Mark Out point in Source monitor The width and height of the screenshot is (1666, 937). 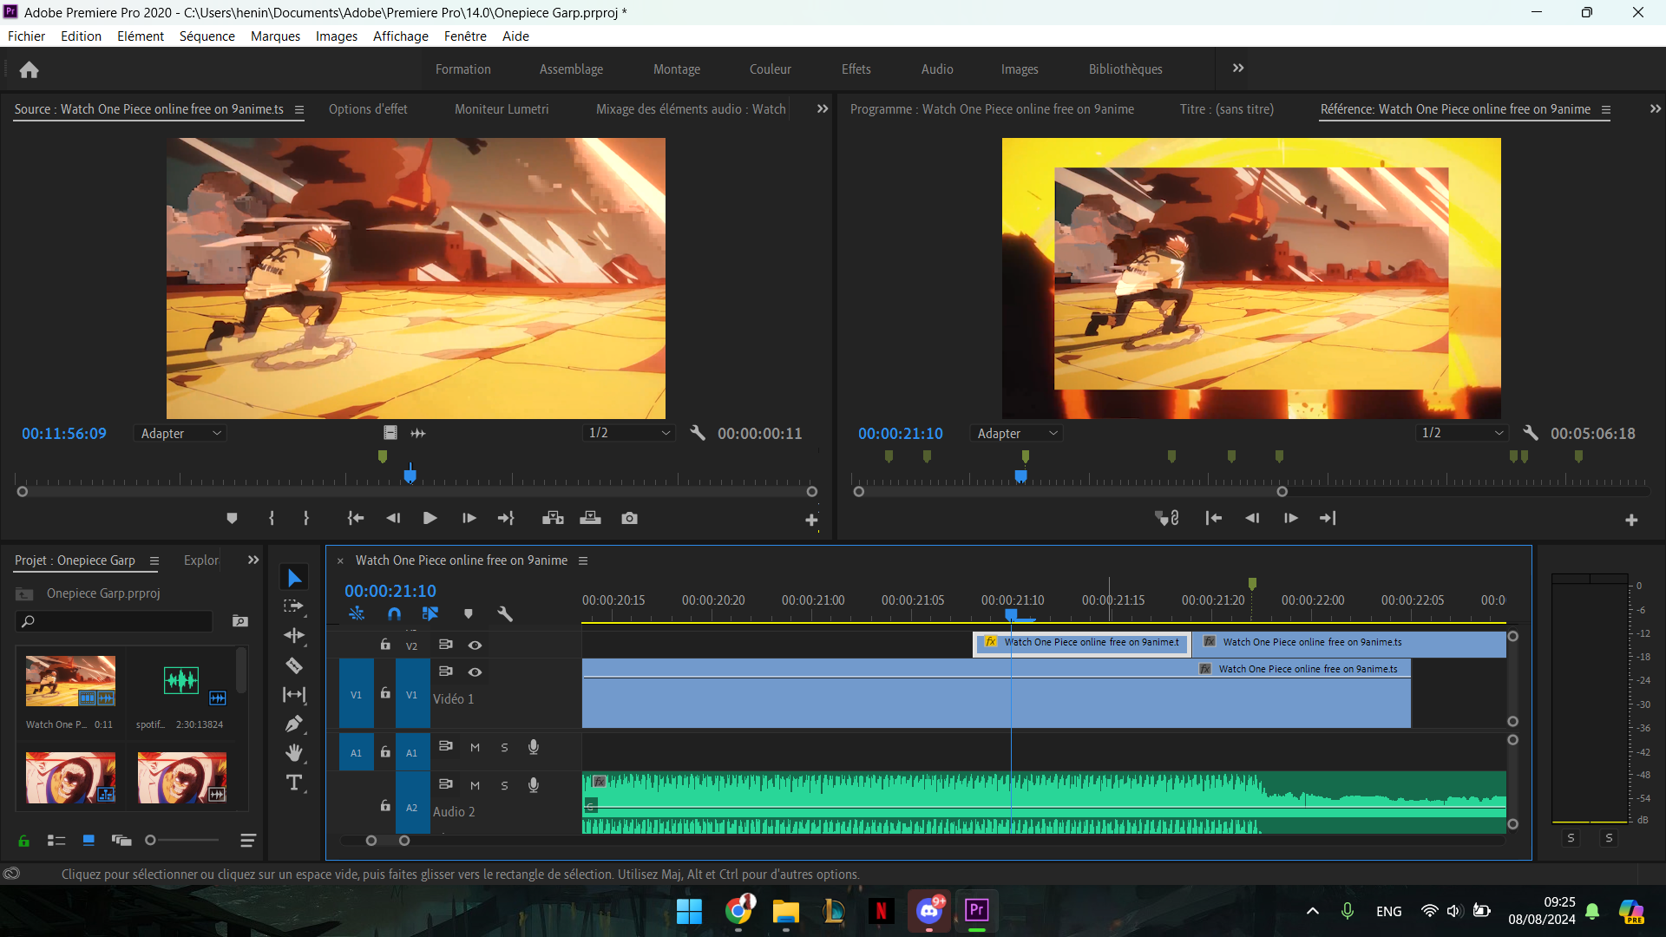[x=306, y=518]
